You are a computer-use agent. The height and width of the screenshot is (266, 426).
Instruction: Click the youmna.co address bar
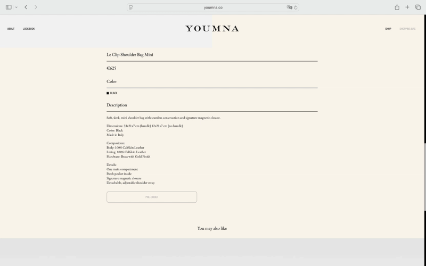(213, 7)
